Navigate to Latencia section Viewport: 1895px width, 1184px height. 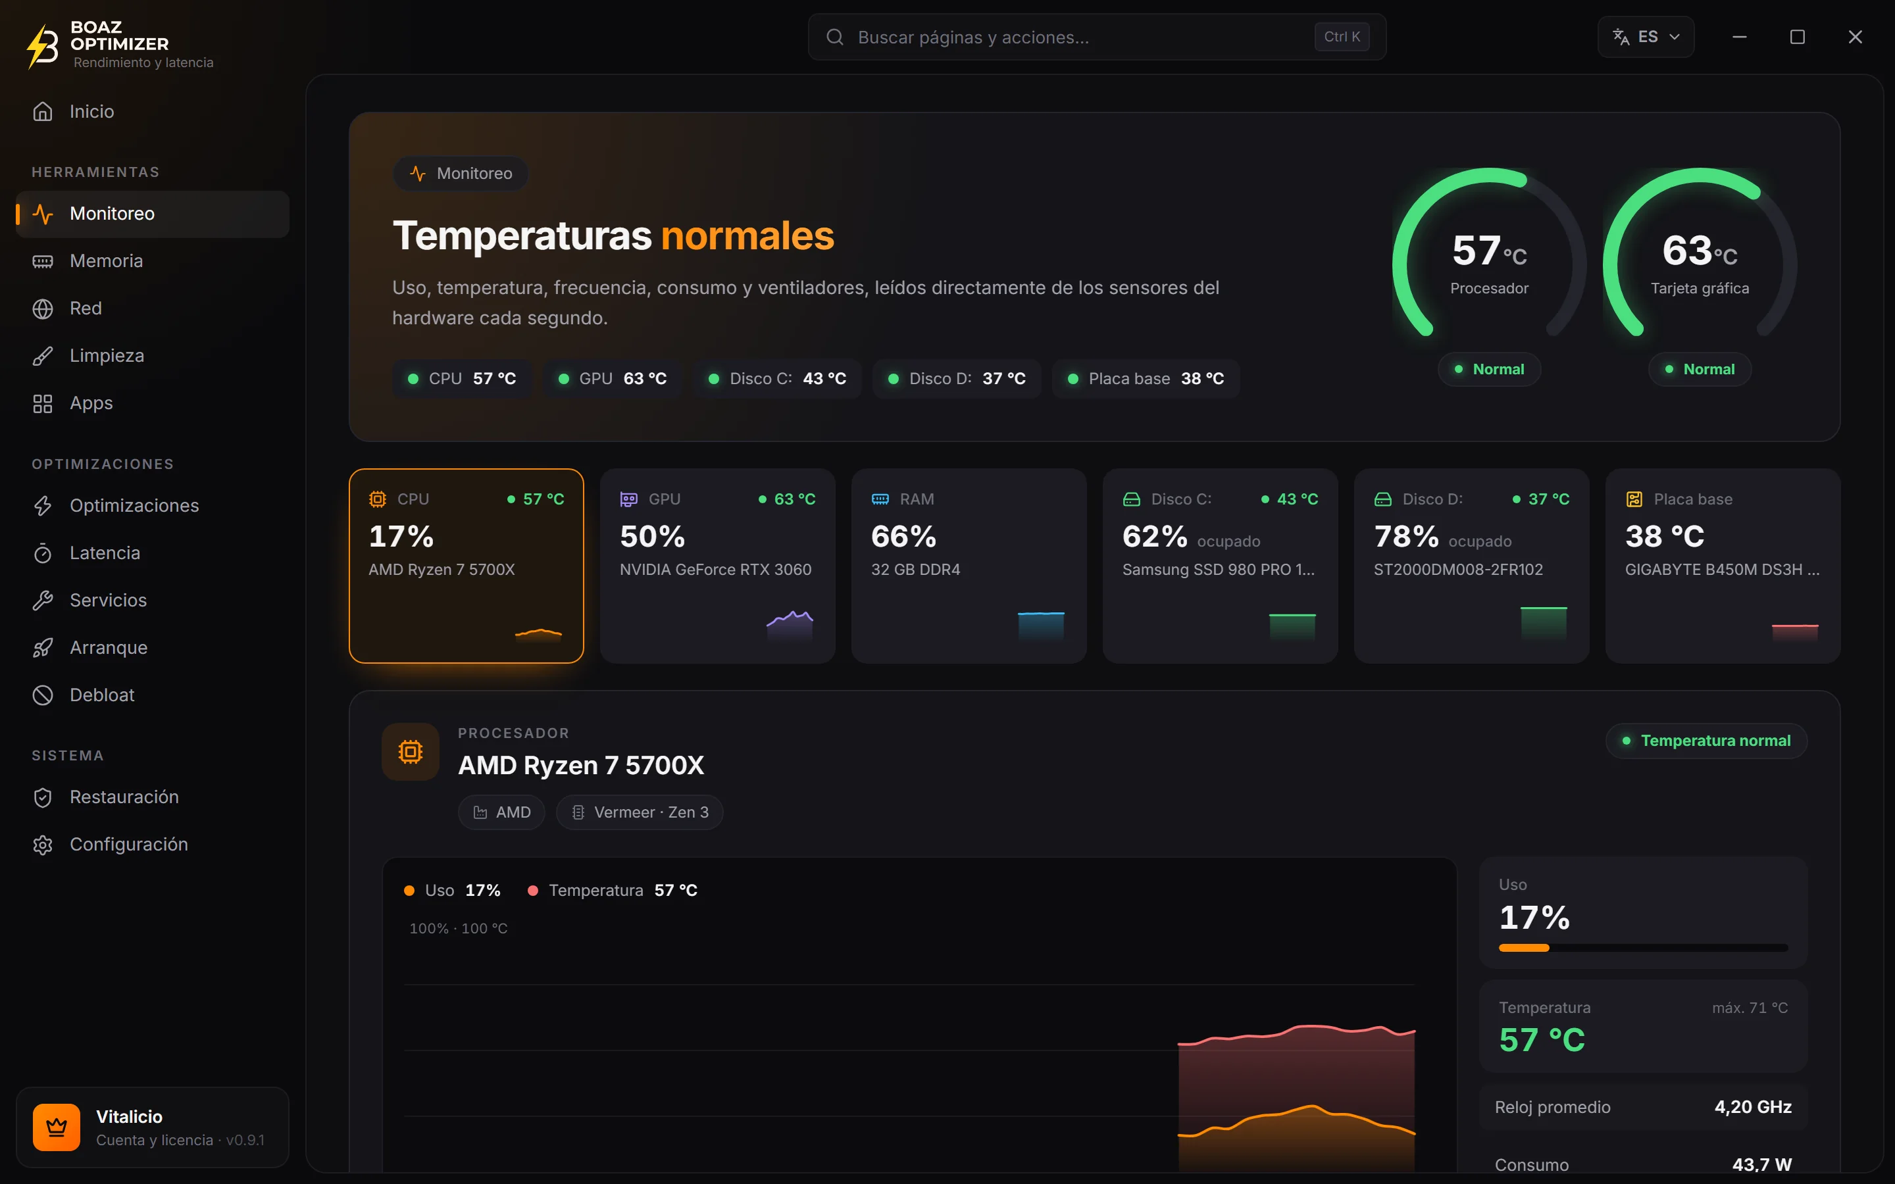pos(152,553)
